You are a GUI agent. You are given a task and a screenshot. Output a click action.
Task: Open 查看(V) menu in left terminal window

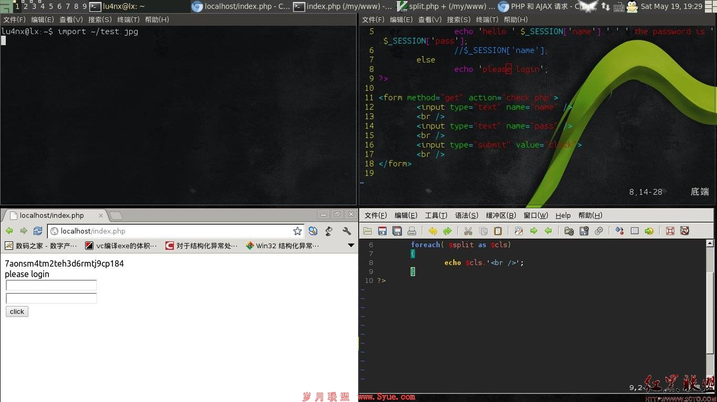click(71, 19)
